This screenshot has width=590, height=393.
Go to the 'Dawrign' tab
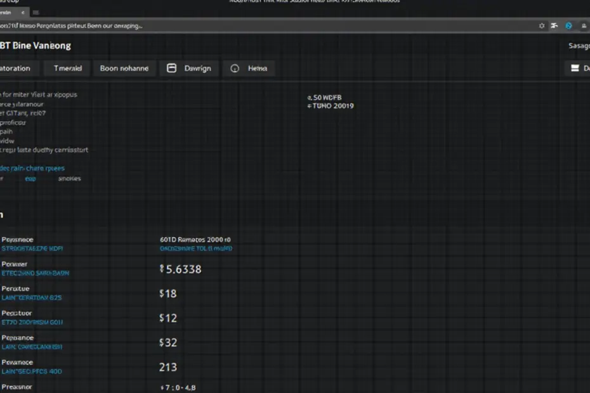tap(189, 68)
